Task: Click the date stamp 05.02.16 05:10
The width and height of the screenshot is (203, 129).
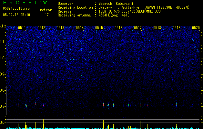Action: 16,15
